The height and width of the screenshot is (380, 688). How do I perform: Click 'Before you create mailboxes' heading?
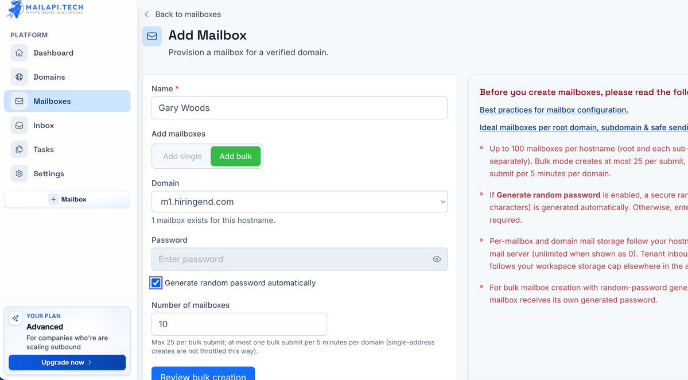pos(584,92)
